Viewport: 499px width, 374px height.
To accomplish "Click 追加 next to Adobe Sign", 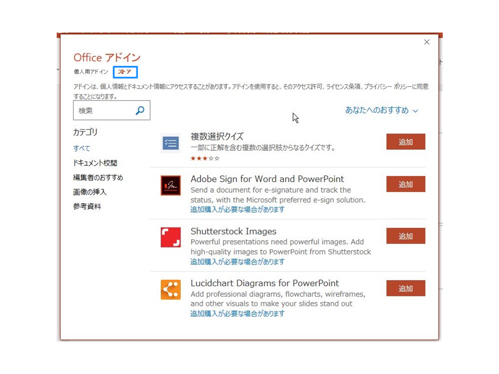I will pyautogui.click(x=405, y=184).
